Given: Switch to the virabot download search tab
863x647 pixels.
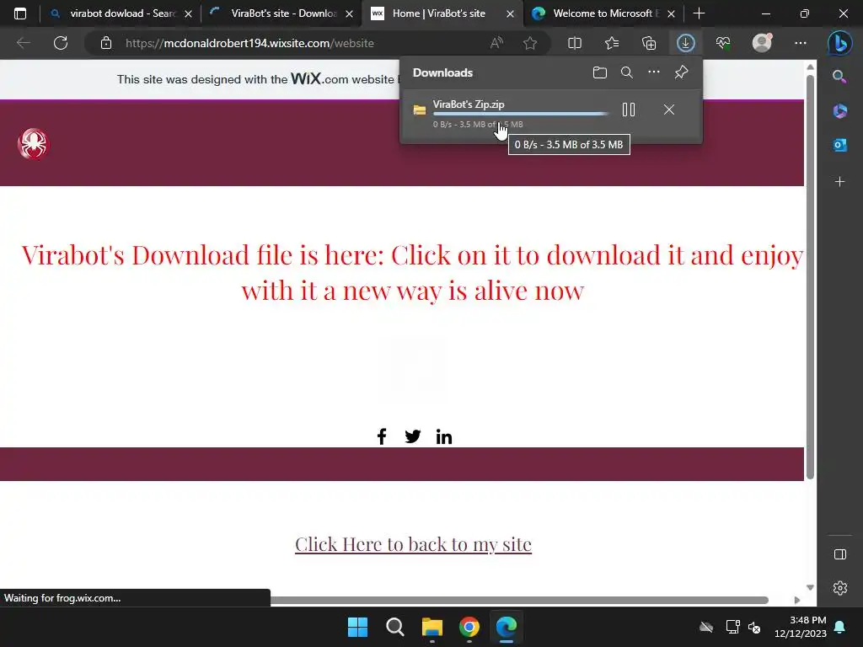Looking at the screenshot, I should (x=120, y=13).
